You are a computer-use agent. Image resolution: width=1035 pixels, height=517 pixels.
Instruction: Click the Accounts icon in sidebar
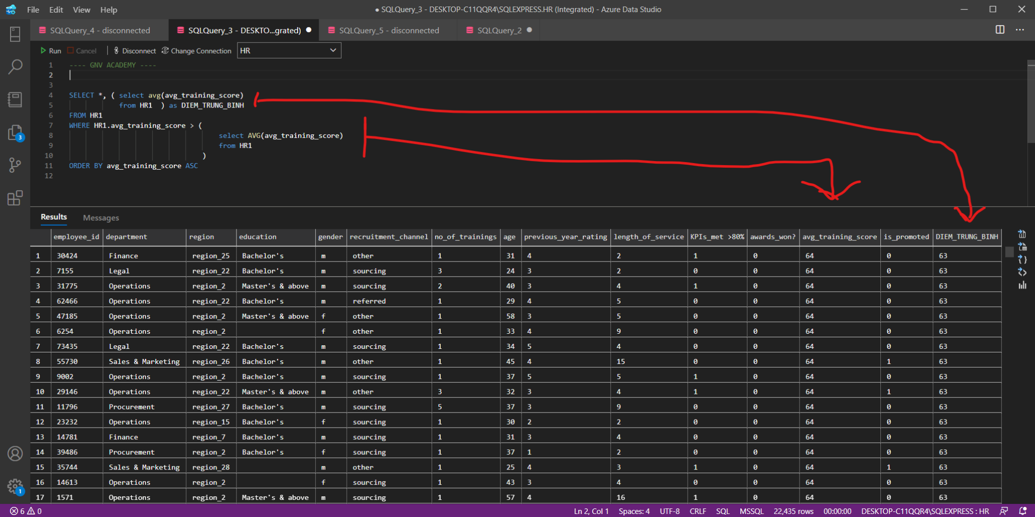pos(15,454)
